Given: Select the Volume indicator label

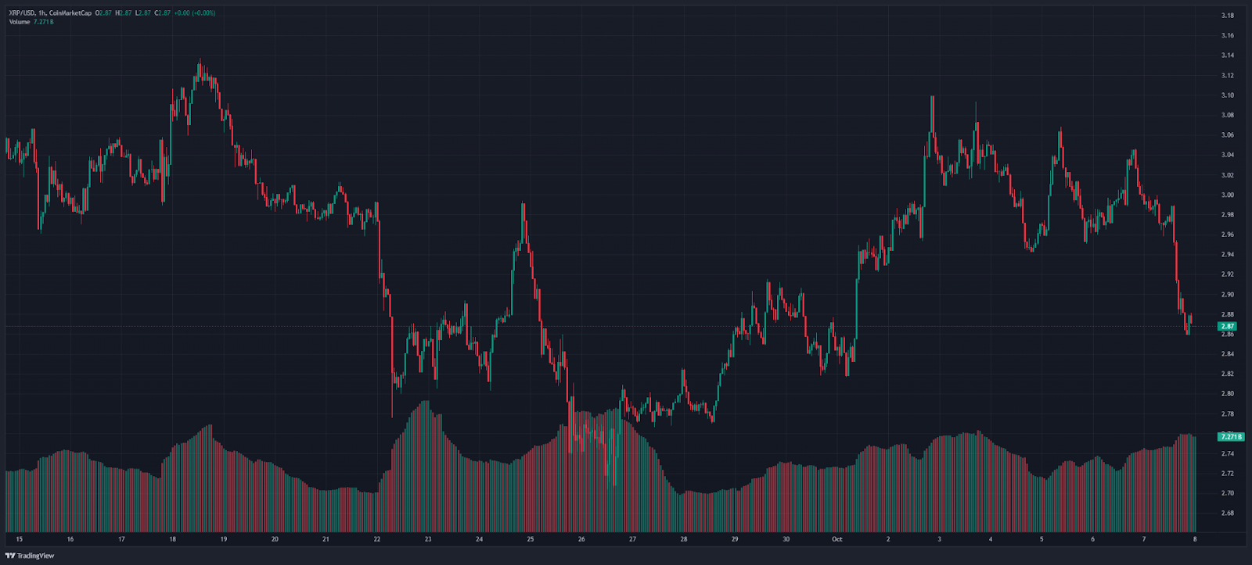Looking at the screenshot, I should [x=20, y=22].
